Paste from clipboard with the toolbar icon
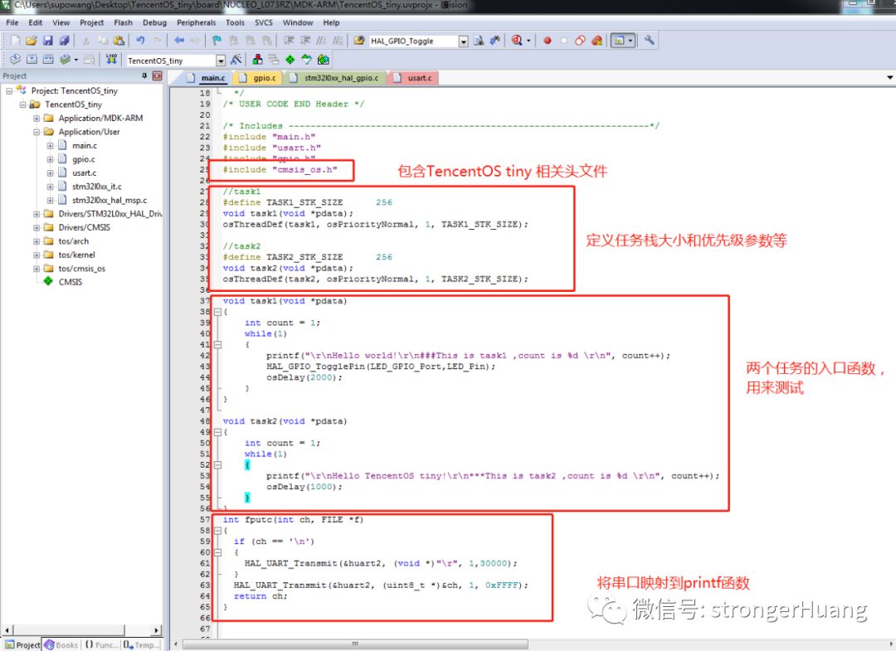Screen dimensions: 896x651 pos(119,41)
